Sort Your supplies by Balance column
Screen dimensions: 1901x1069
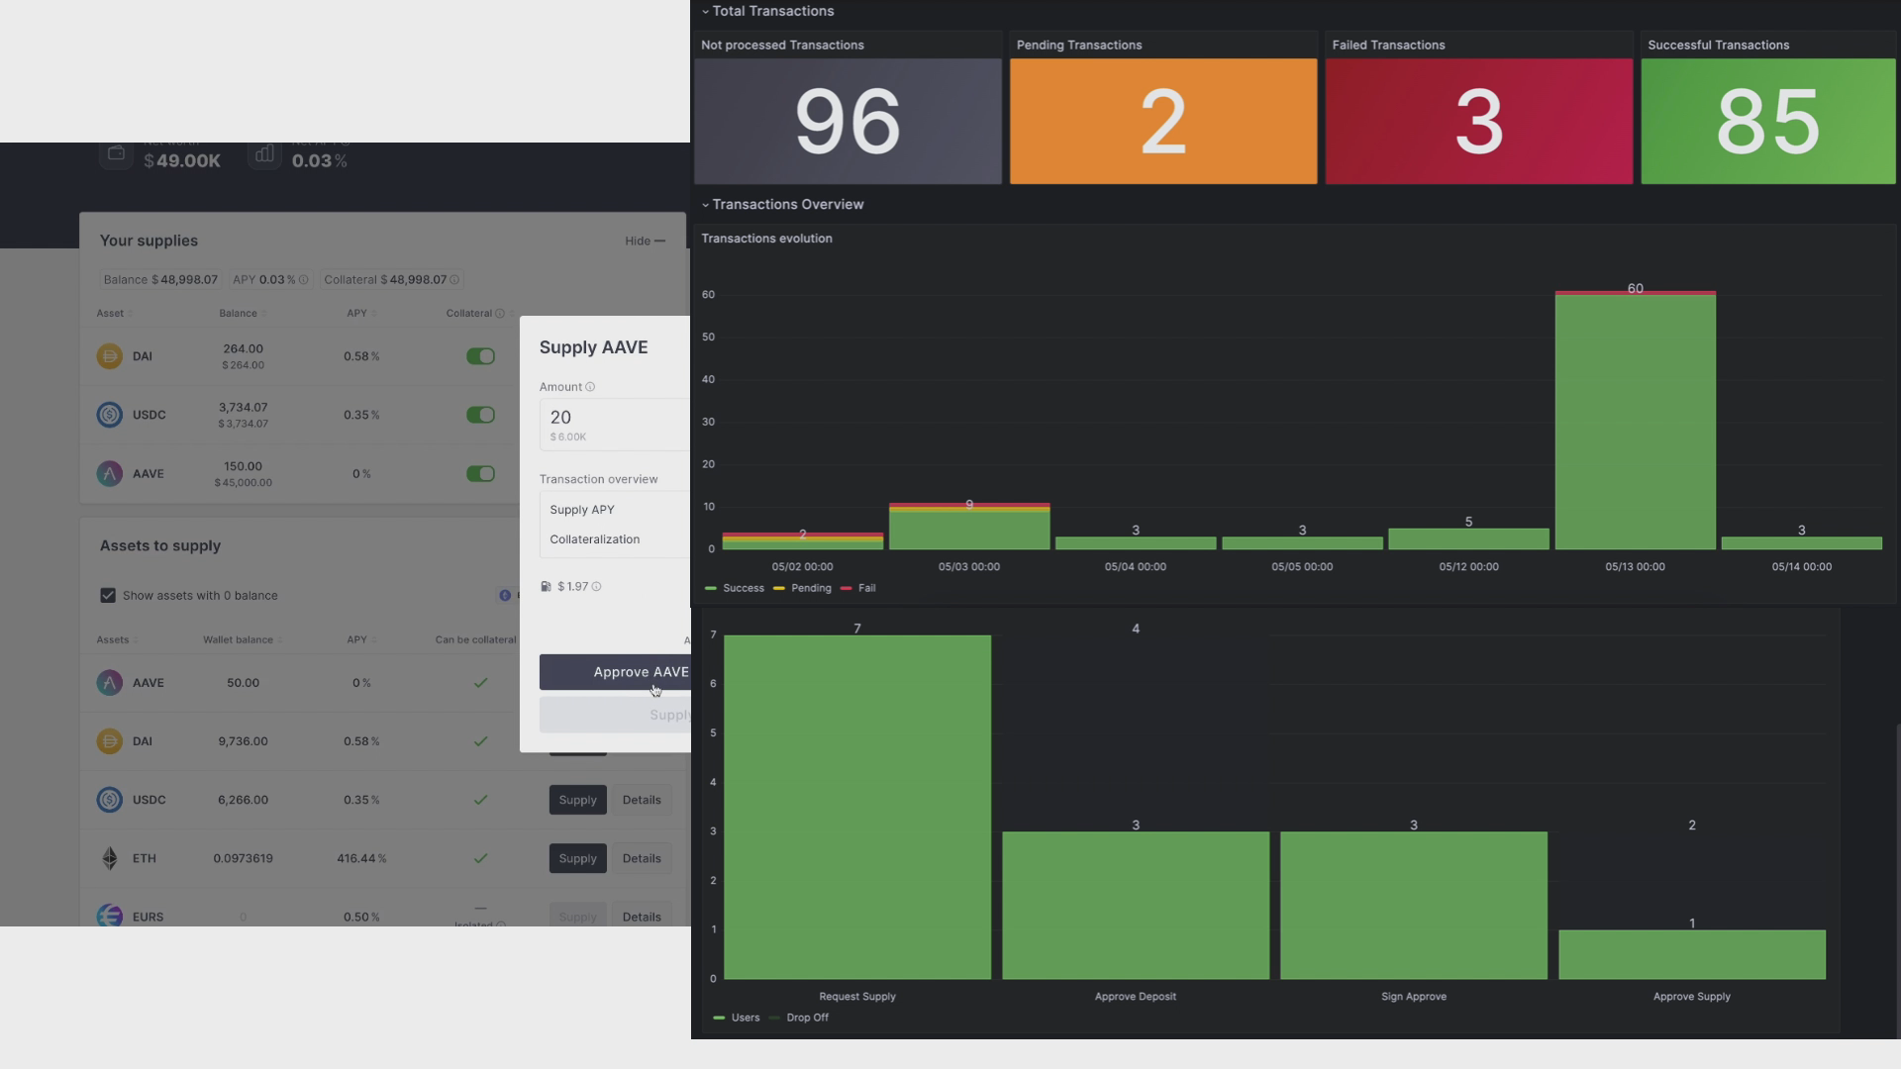click(243, 314)
